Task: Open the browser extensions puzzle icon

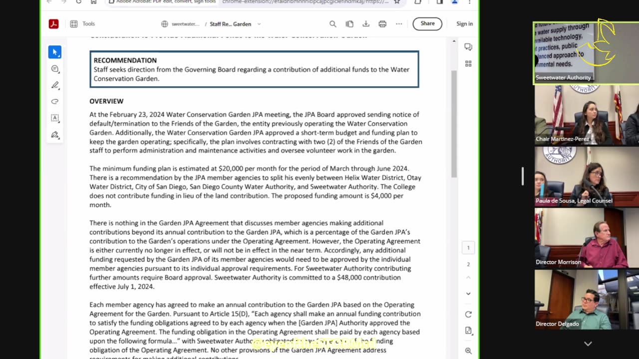Action: 418,2
